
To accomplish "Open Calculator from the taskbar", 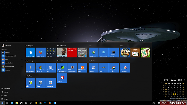I will click(x=26, y=103).
